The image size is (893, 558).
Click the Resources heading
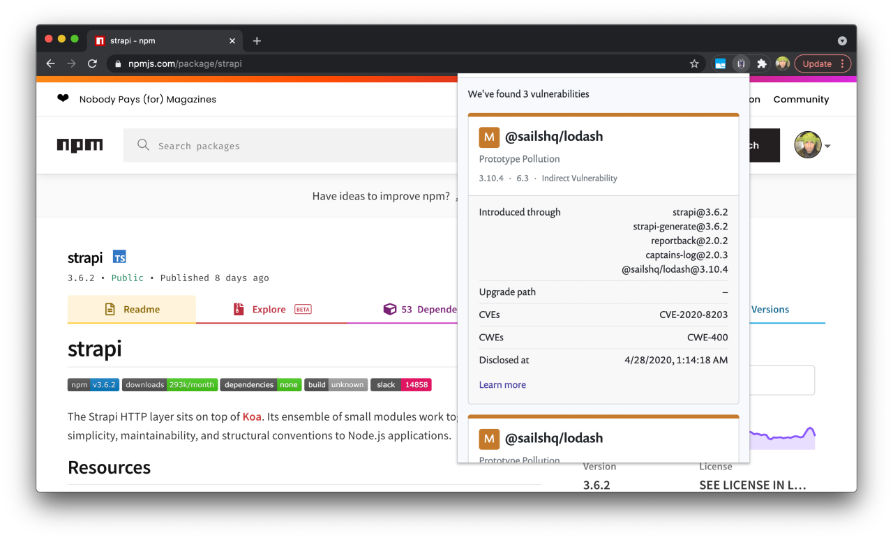[109, 467]
